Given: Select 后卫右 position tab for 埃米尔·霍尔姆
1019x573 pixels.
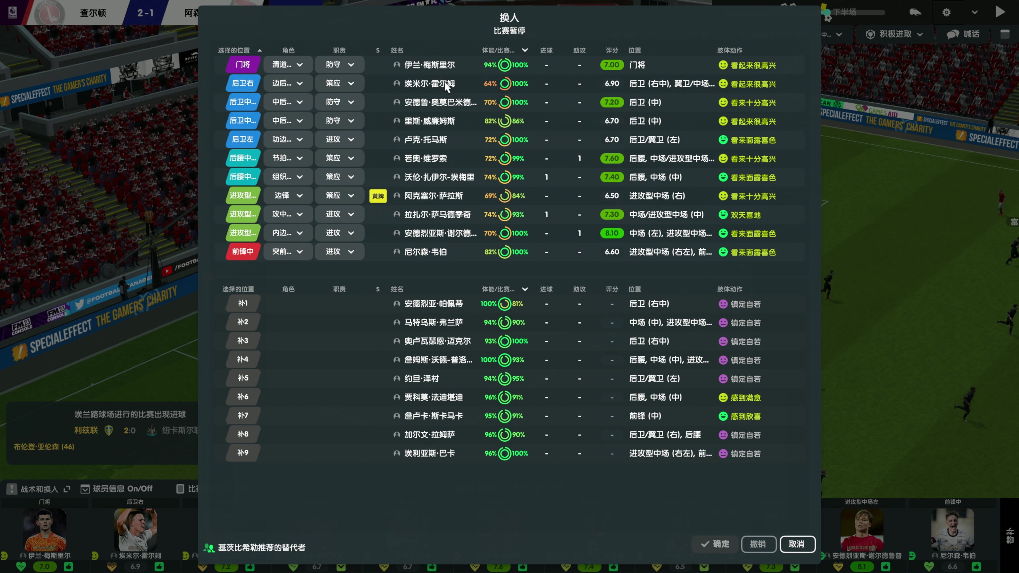Looking at the screenshot, I should pyautogui.click(x=243, y=84).
